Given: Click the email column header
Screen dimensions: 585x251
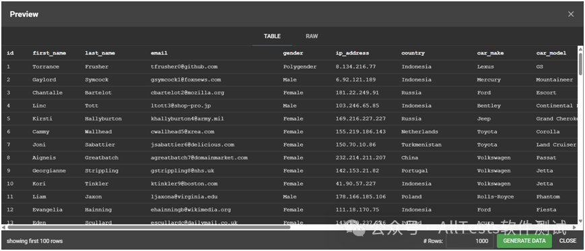Looking at the screenshot, I should [x=159, y=53].
